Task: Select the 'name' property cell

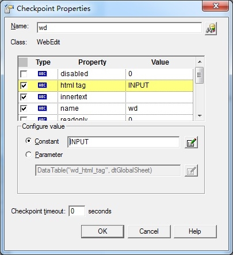Action: click(91, 108)
